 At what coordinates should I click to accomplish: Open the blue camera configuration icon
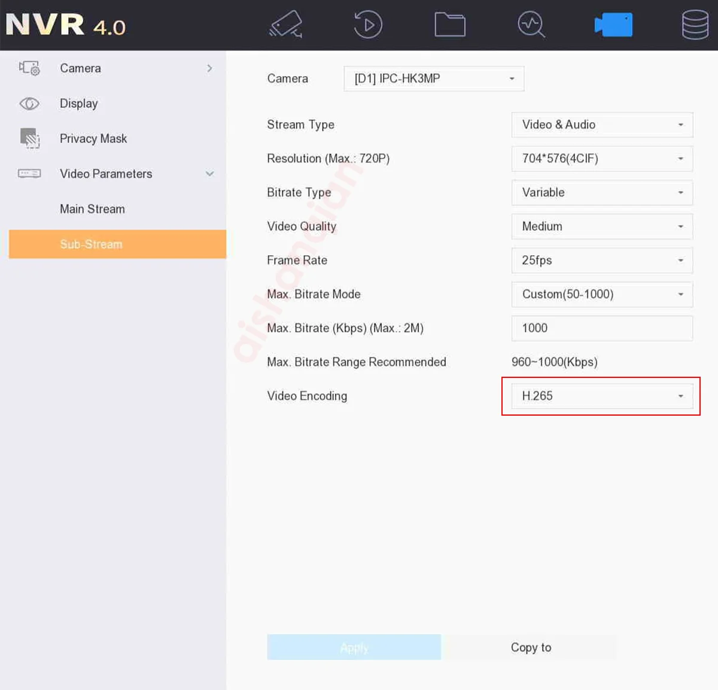point(613,25)
